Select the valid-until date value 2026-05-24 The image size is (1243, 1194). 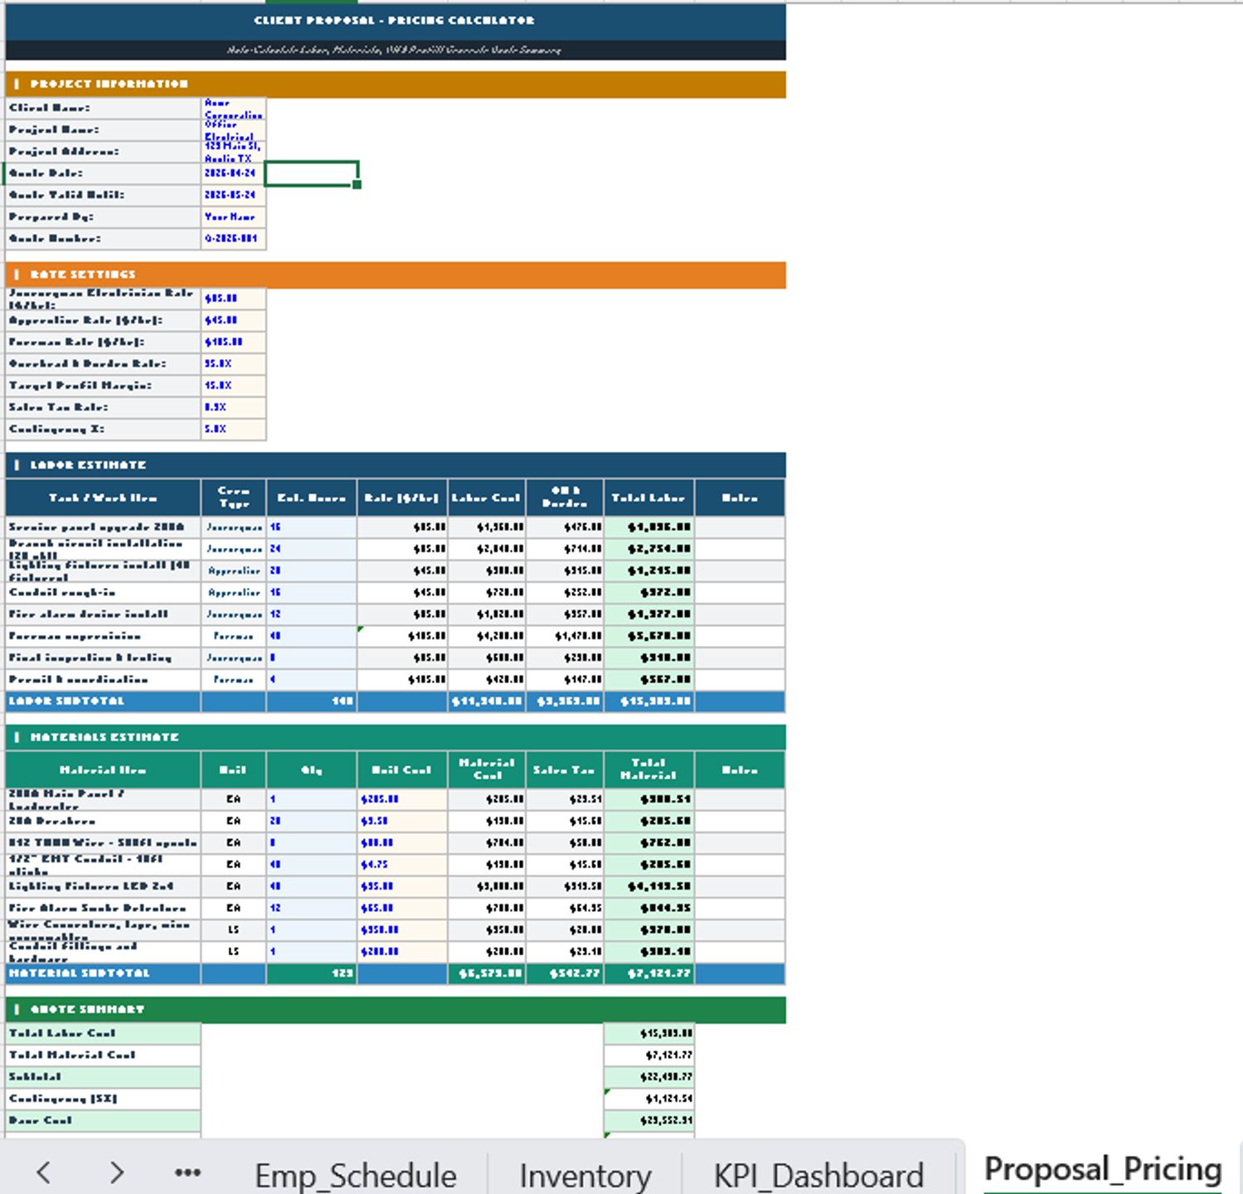tap(233, 195)
